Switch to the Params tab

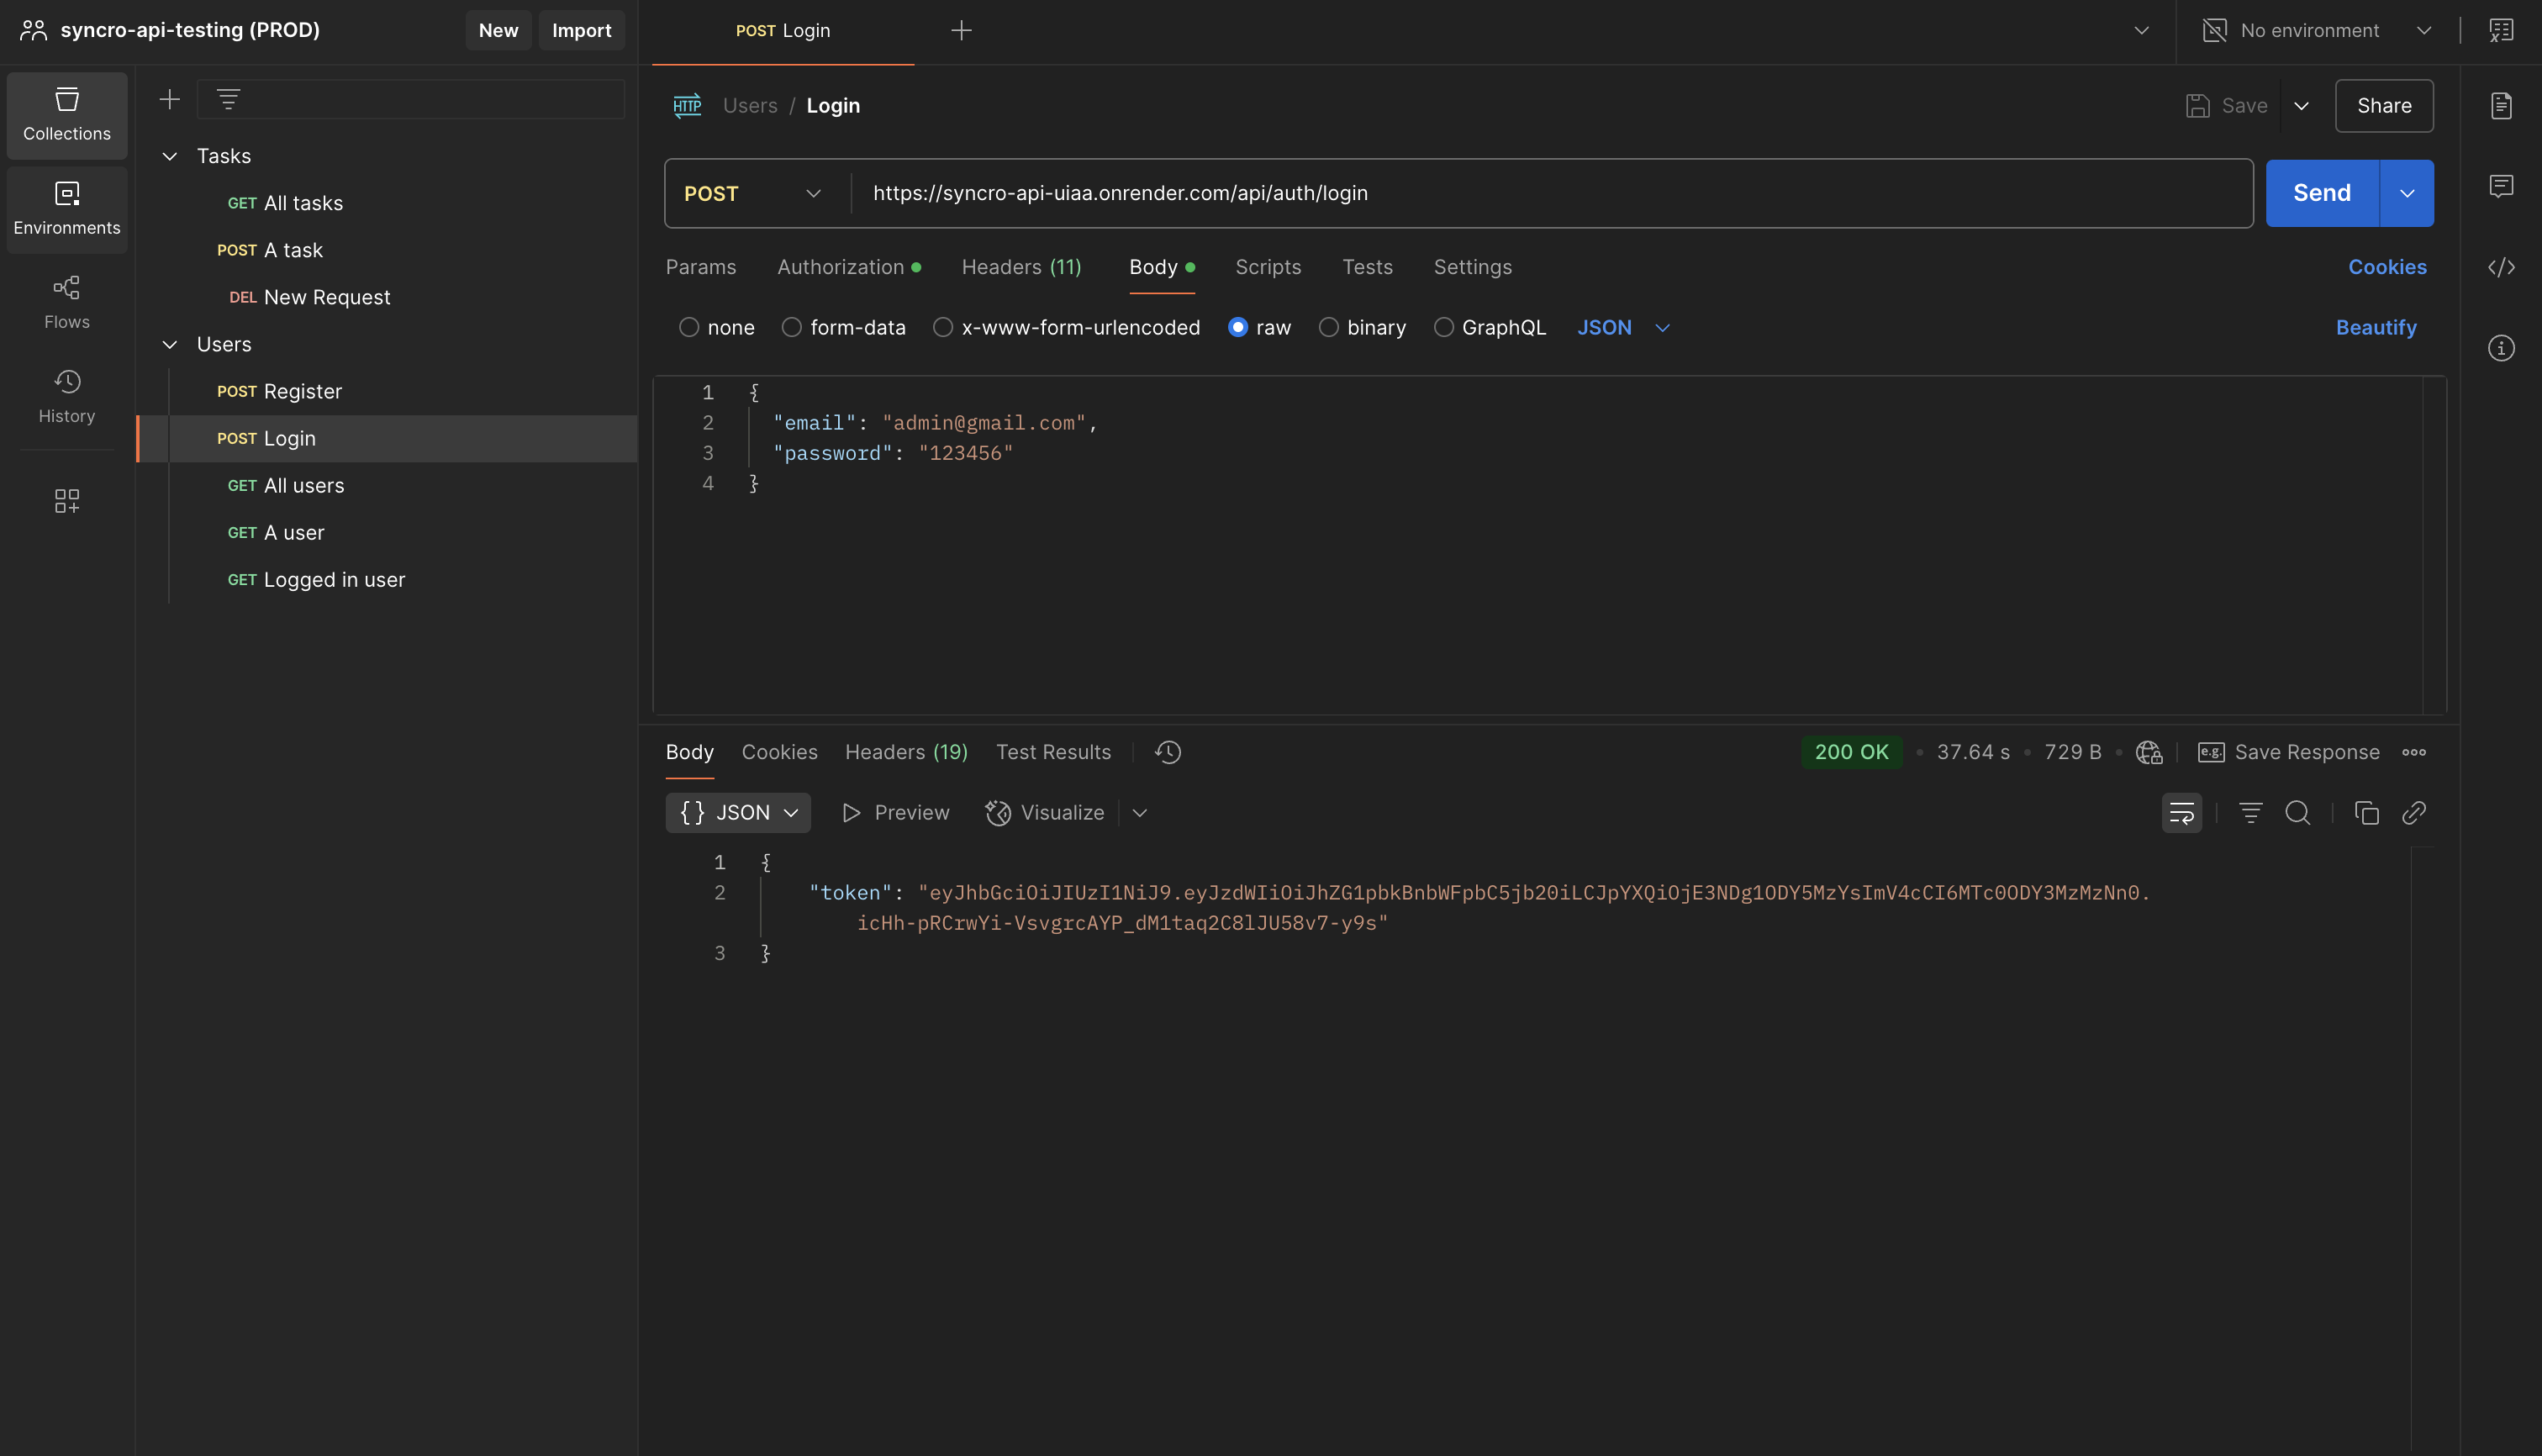pos(701,267)
